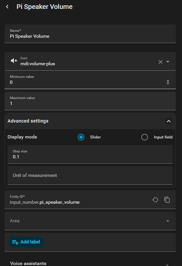This screenshot has height=266, width=182.
Task: Click the Unit of measurement field
Action: (90, 176)
